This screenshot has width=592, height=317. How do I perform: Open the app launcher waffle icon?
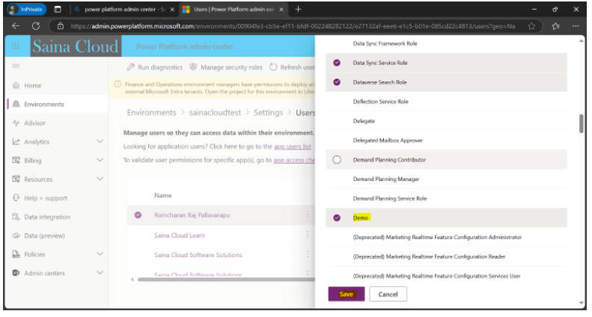click(16, 46)
